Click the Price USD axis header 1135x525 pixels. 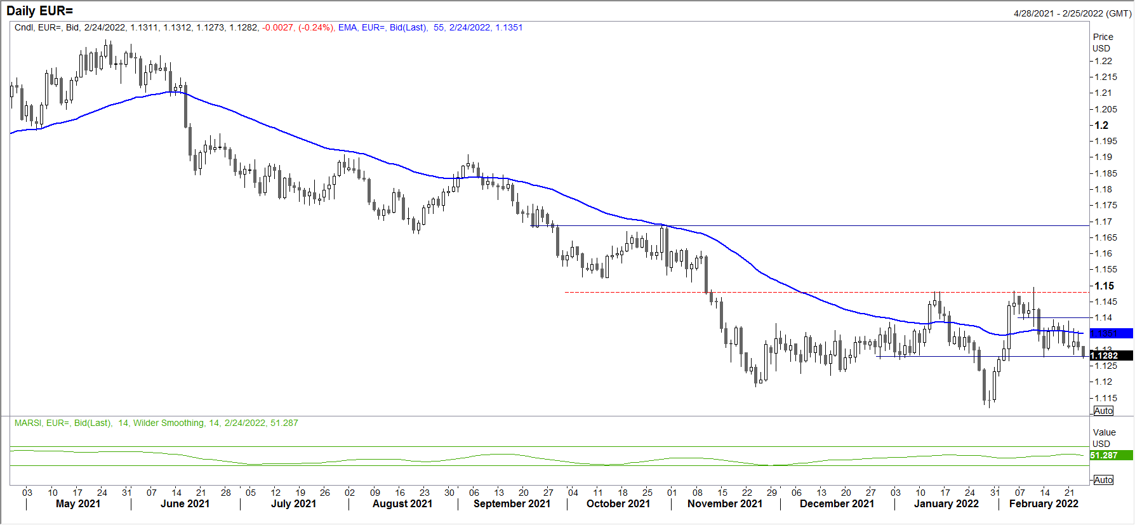(1103, 43)
